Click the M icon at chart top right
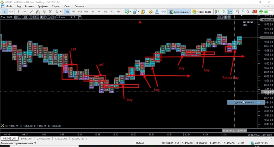This screenshot has height=147, width=274. pos(229,17)
